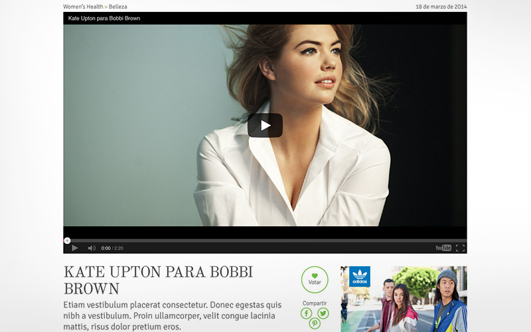Click the video title 'Kate Upton para Bobbi Brown'
Screen dimensions: 531x332
point(104,19)
